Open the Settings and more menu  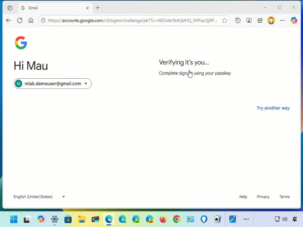tap(283, 20)
